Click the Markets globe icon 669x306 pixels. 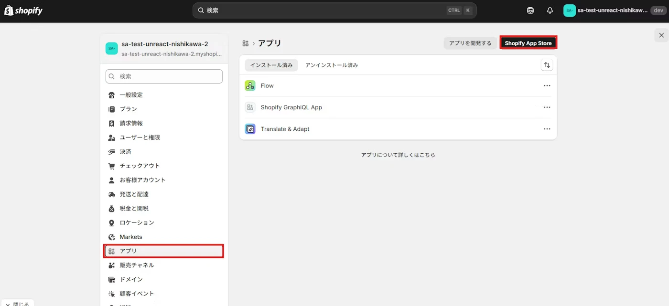tap(112, 237)
